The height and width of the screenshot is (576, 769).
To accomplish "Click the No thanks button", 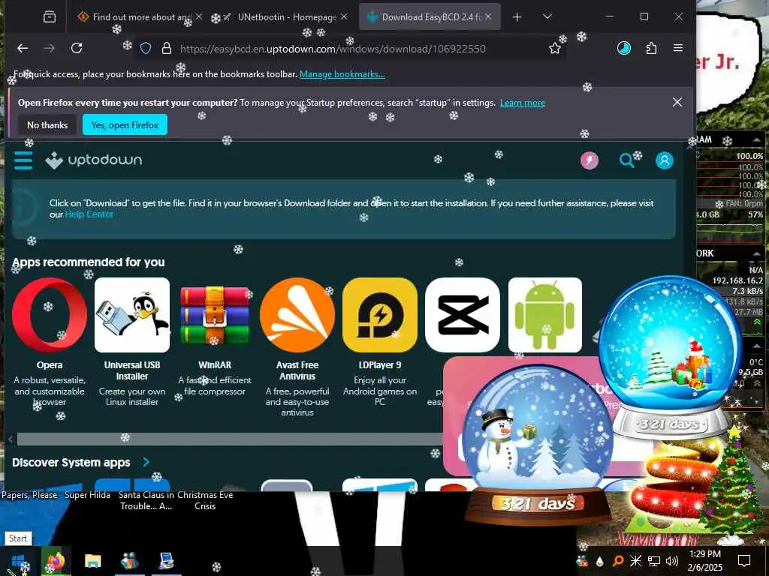I will coord(47,125).
